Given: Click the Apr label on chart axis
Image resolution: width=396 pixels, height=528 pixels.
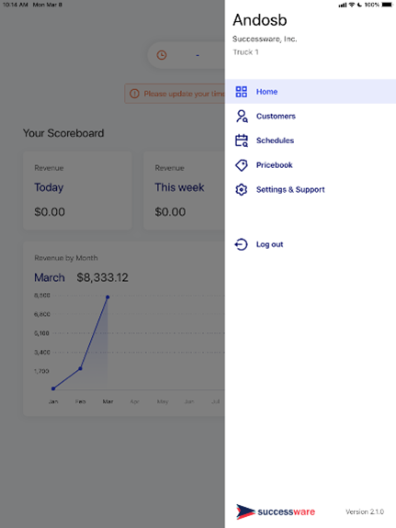Looking at the screenshot, I should (135, 401).
